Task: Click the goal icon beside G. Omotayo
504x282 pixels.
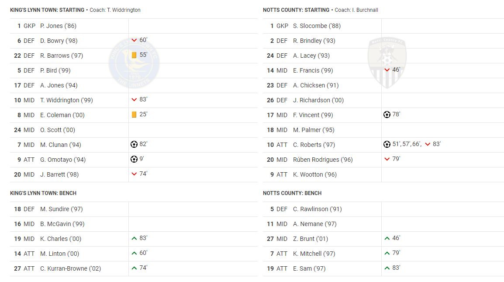Action: 134,159
